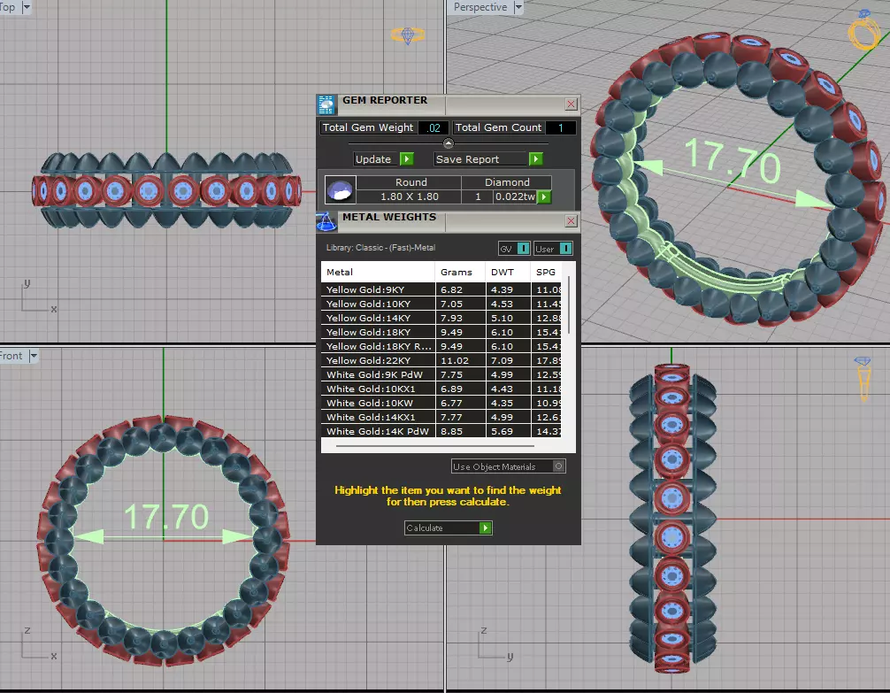Click the Front viewport label
The height and width of the screenshot is (693, 890).
tap(11, 356)
